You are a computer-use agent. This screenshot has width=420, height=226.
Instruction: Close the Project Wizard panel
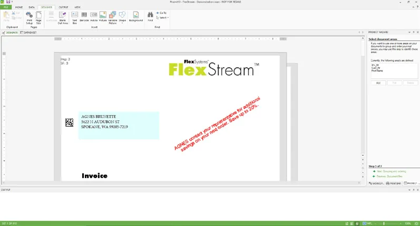(x=417, y=33)
